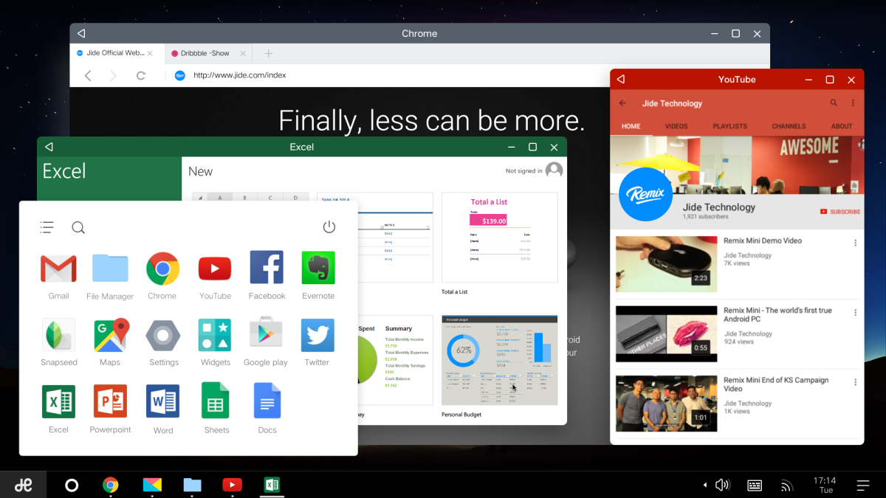Reload the page in Chrome
The image size is (886, 498).
[x=140, y=75]
